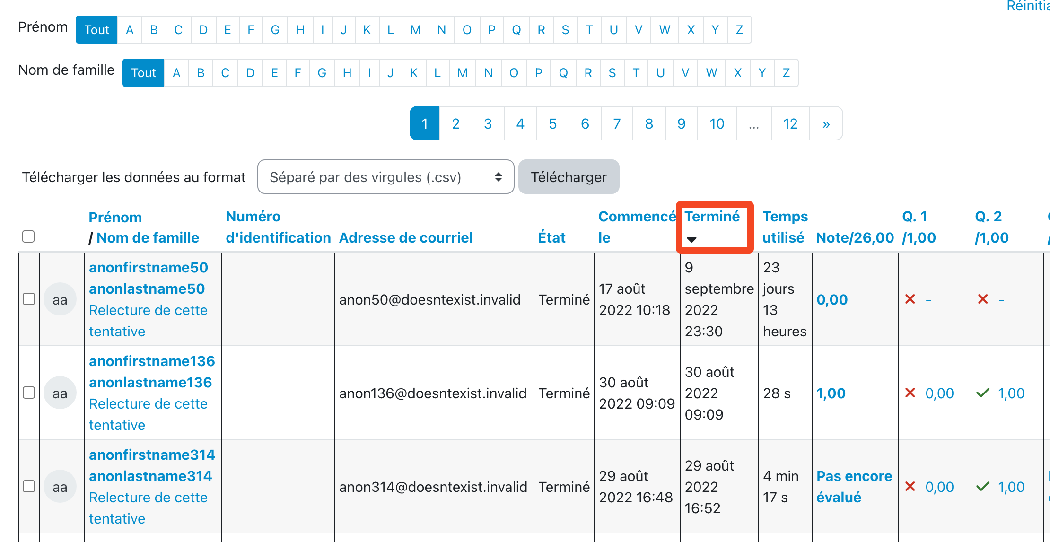This screenshot has height=542, width=1050.
Task: Go to page 5 of results
Action: click(x=552, y=124)
